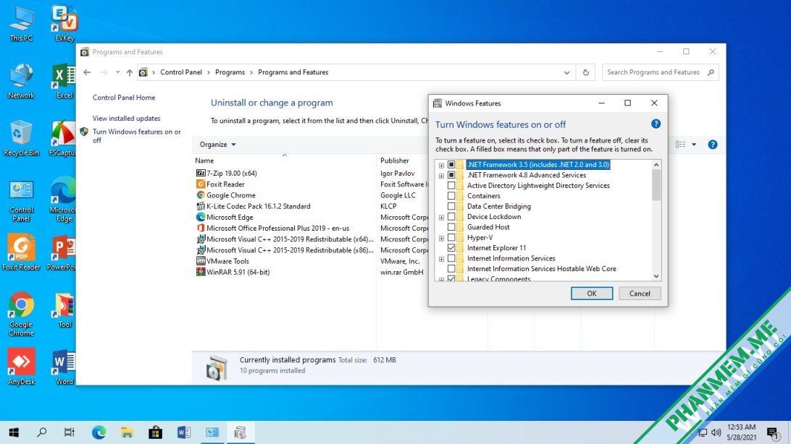Open View installed updates link
The height and width of the screenshot is (444, 791).
126,119
